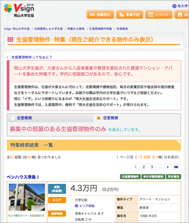Go to 生協管理物件特集 breadcrumb
The width and height of the screenshot is (189, 223).
pyautogui.click(x=100, y=29)
